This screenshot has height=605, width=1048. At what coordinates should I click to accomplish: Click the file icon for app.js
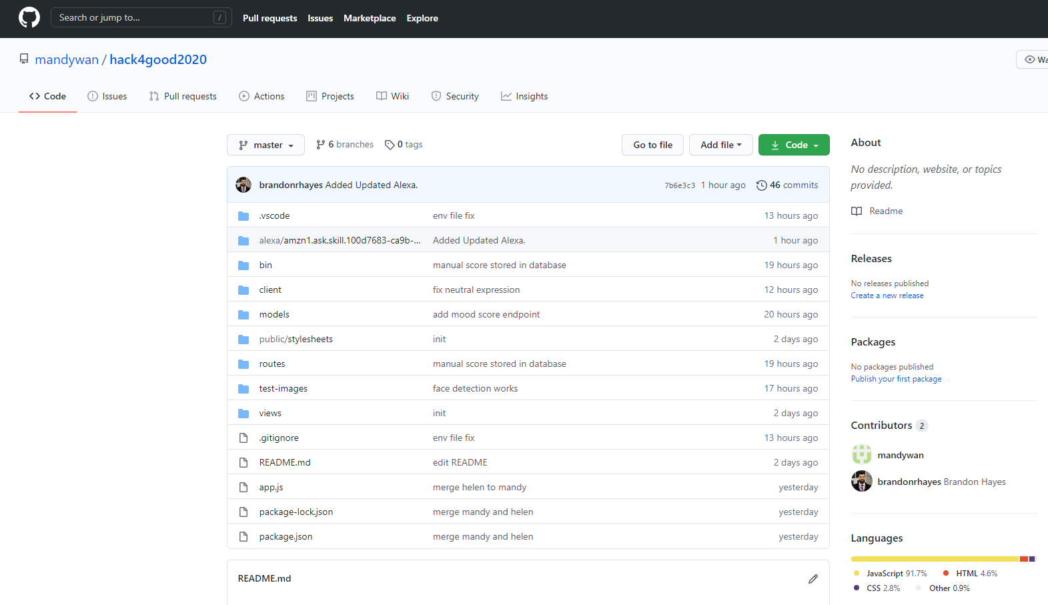tap(243, 487)
